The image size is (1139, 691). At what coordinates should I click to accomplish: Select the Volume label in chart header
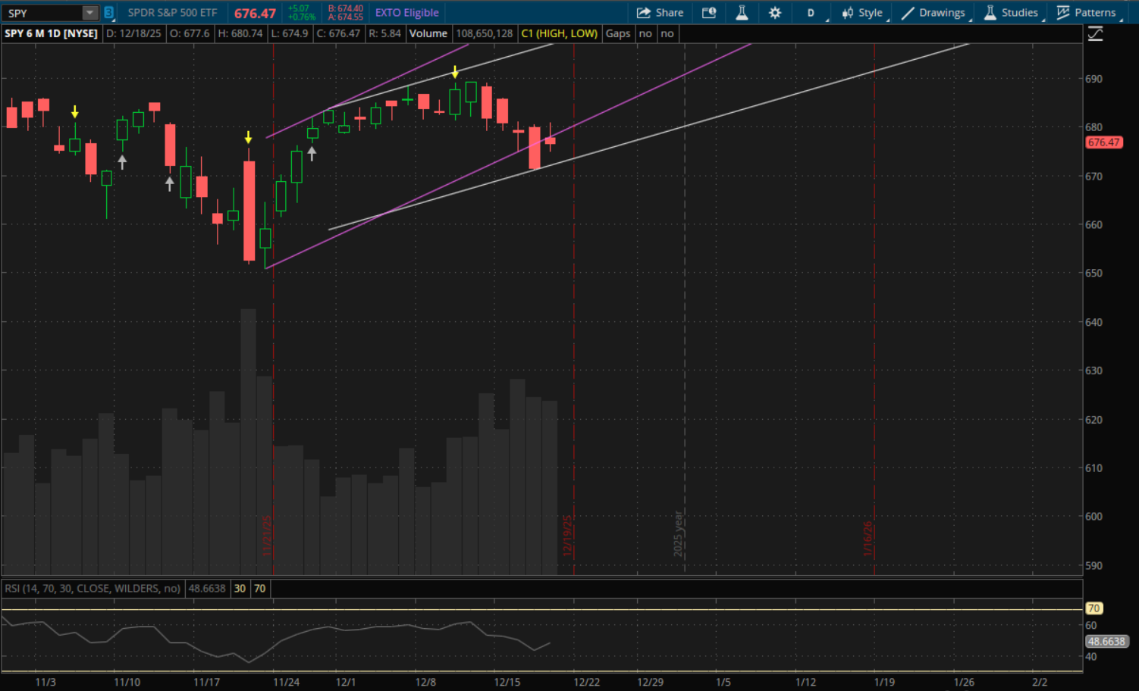428,33
